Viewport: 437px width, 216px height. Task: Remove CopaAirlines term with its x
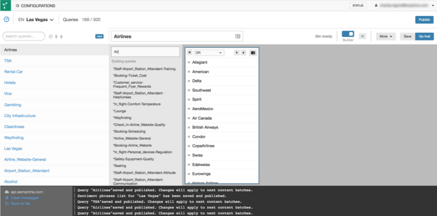(189, 146)
